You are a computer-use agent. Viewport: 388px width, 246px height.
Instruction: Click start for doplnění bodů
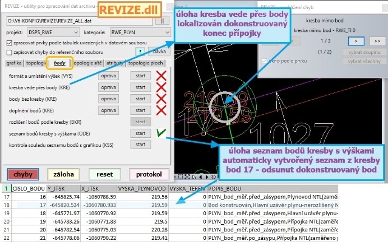(x=141, y=110)
